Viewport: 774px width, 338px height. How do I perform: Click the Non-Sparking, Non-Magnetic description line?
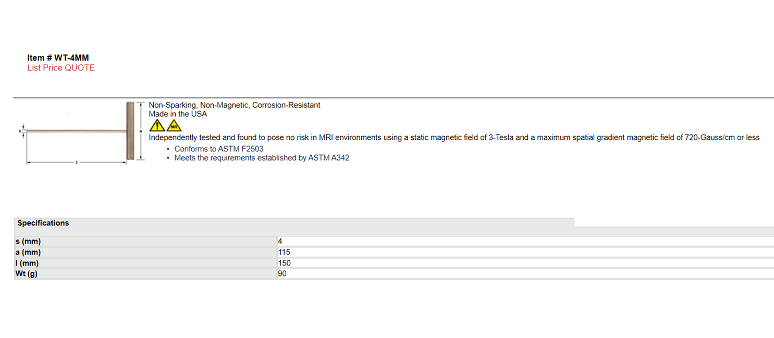tap(235, 105)
